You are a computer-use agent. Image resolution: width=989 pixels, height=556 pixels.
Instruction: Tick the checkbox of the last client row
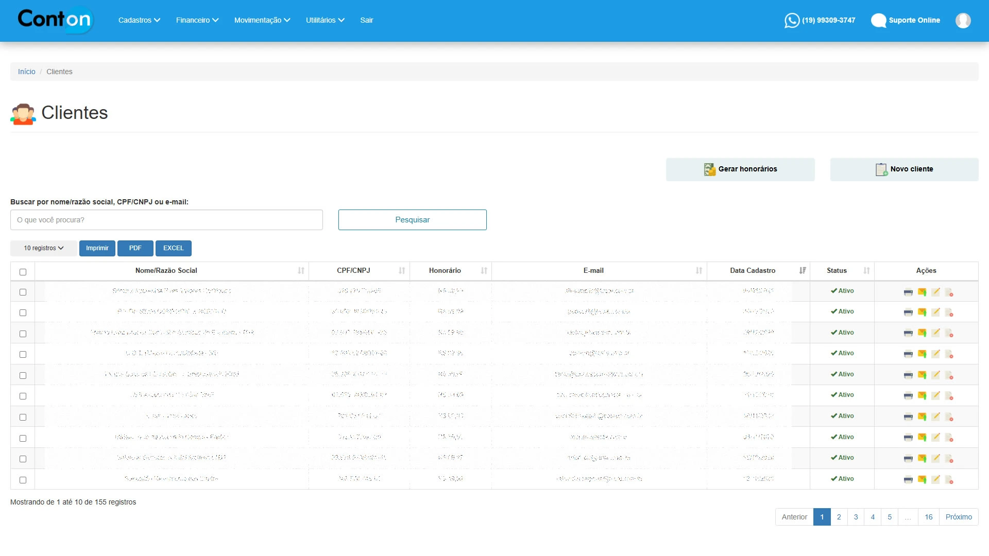[23, 480]
